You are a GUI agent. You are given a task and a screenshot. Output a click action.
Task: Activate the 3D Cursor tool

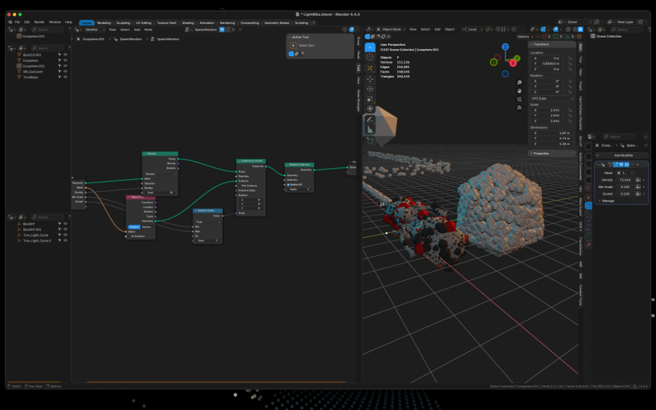pyautogui.click(x=370, y=57)
